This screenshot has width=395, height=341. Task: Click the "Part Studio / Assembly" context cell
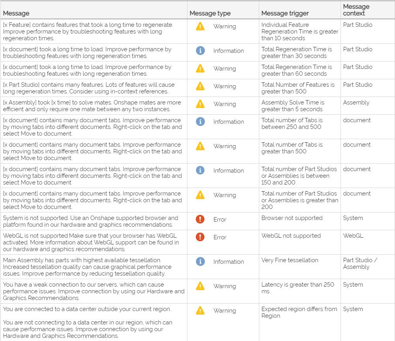coord(360,263)
